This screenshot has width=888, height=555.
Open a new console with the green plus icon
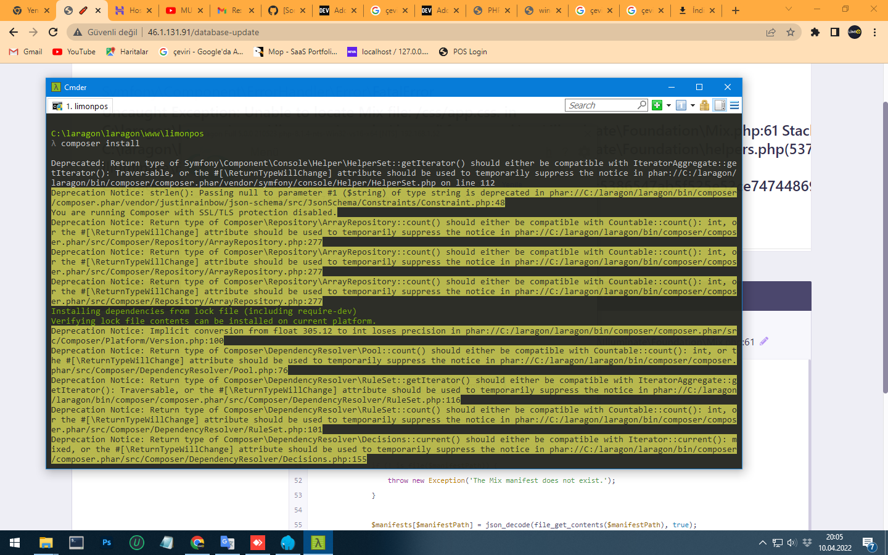656,105
